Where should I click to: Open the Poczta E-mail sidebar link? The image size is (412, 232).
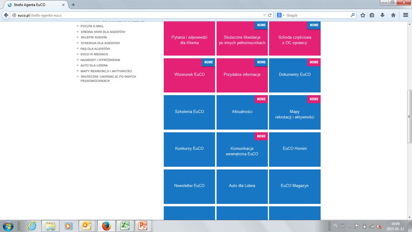tap(92, 26)
